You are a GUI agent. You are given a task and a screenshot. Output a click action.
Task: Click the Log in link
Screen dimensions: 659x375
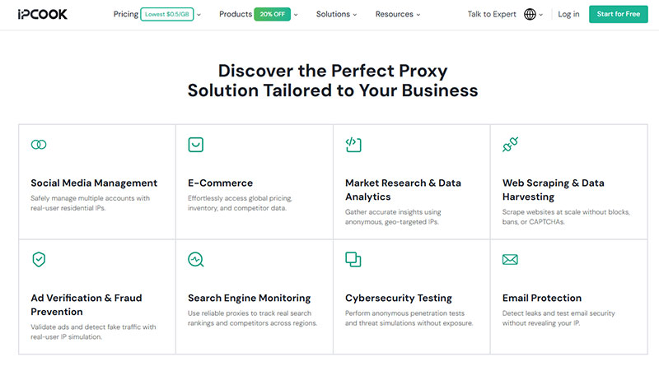point(568,14)
